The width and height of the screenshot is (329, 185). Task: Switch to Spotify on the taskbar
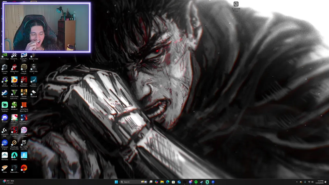(x=196, y=182)
